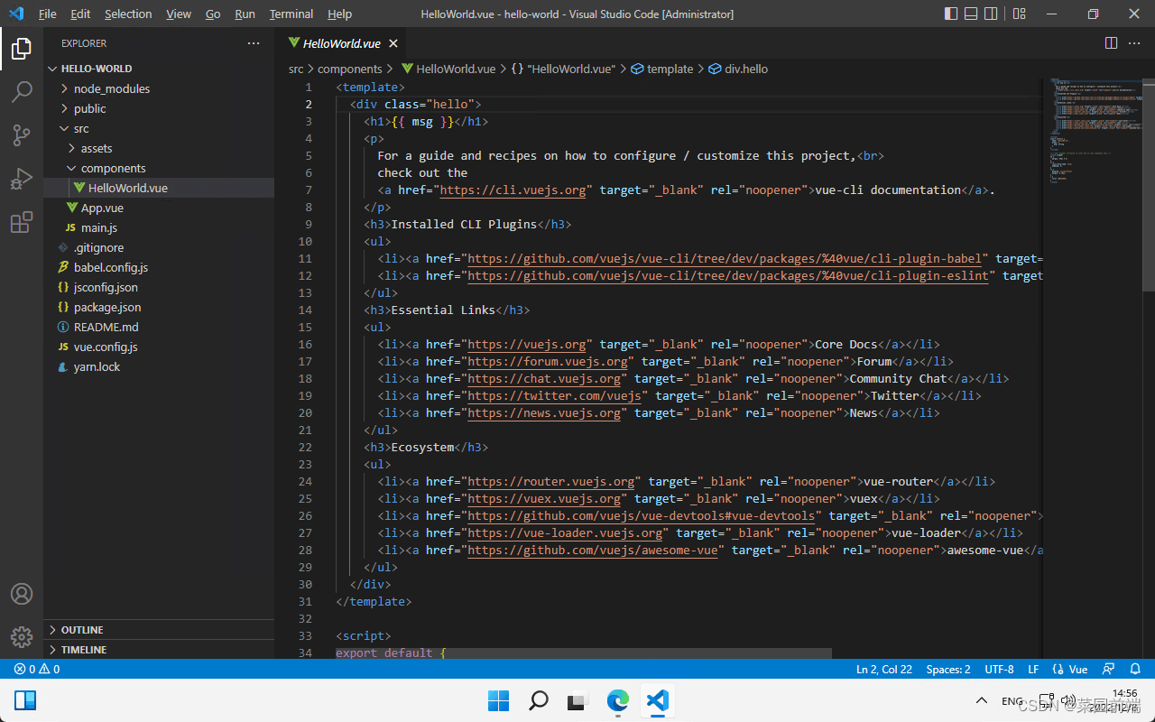The image size is (1155, 722).
Task: Toggle the secondary side bar layout icon
Action: 991,14
